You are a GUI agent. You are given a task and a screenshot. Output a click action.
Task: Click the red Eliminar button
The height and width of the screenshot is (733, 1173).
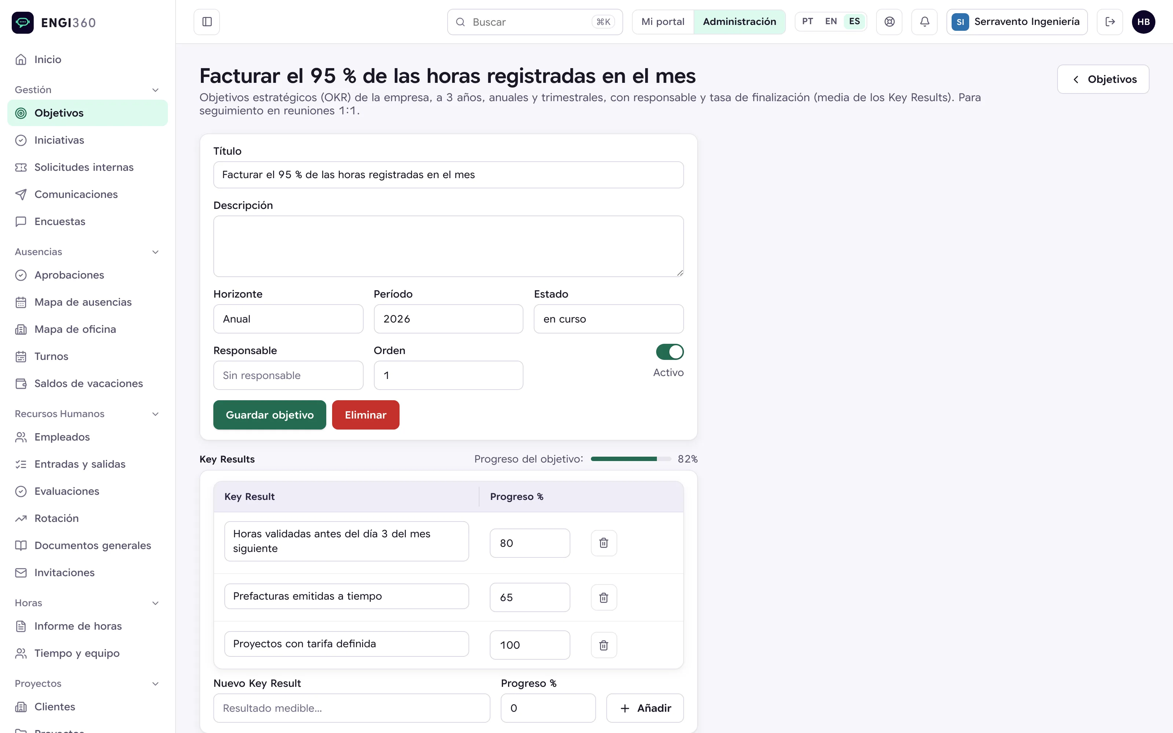click(365, 415)
